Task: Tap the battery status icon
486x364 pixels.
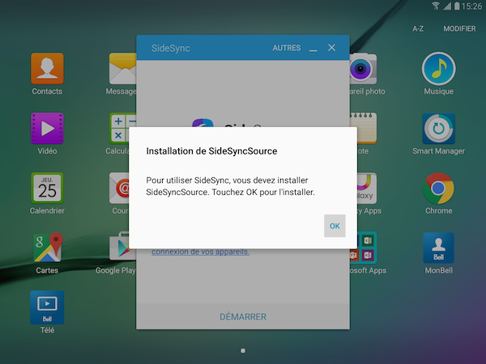Action: click(457, 6)
